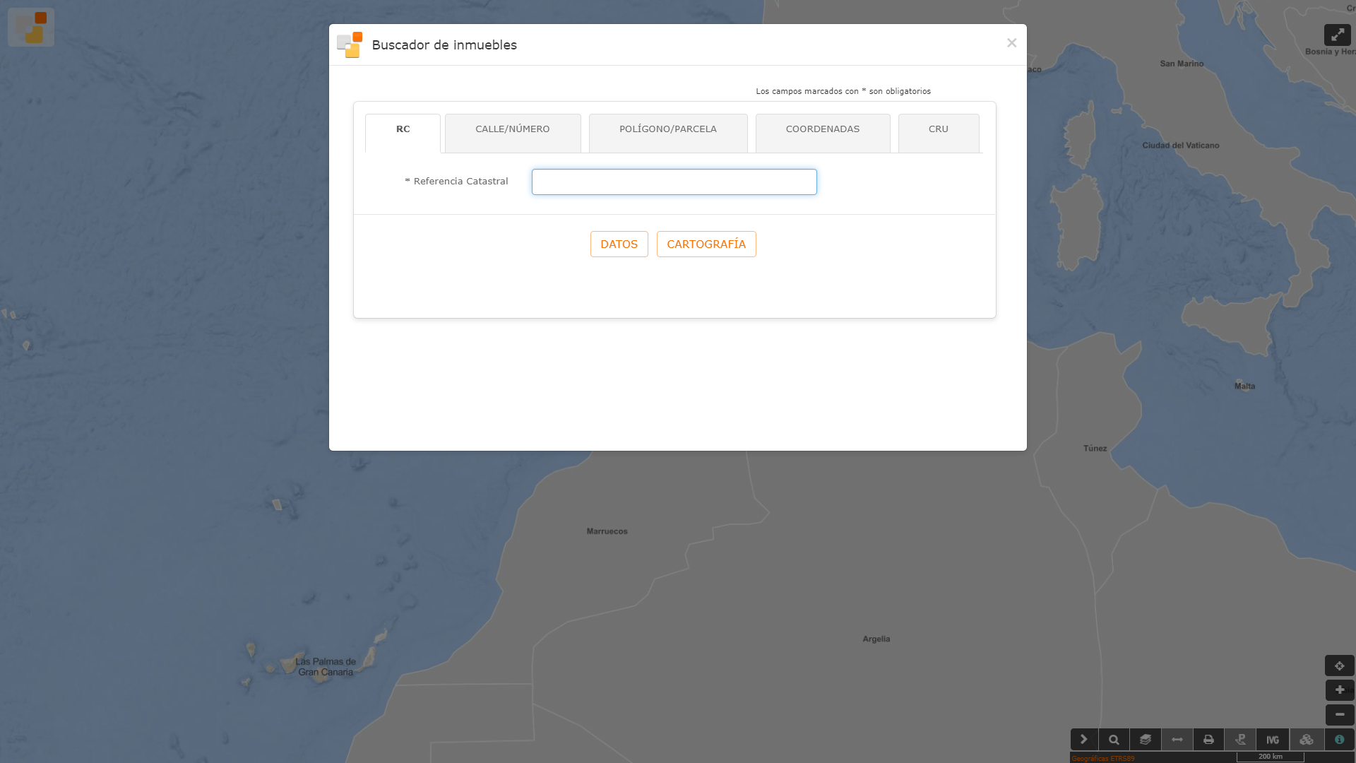Click CARTOGRAFÍA button to show map

point(706,244)
